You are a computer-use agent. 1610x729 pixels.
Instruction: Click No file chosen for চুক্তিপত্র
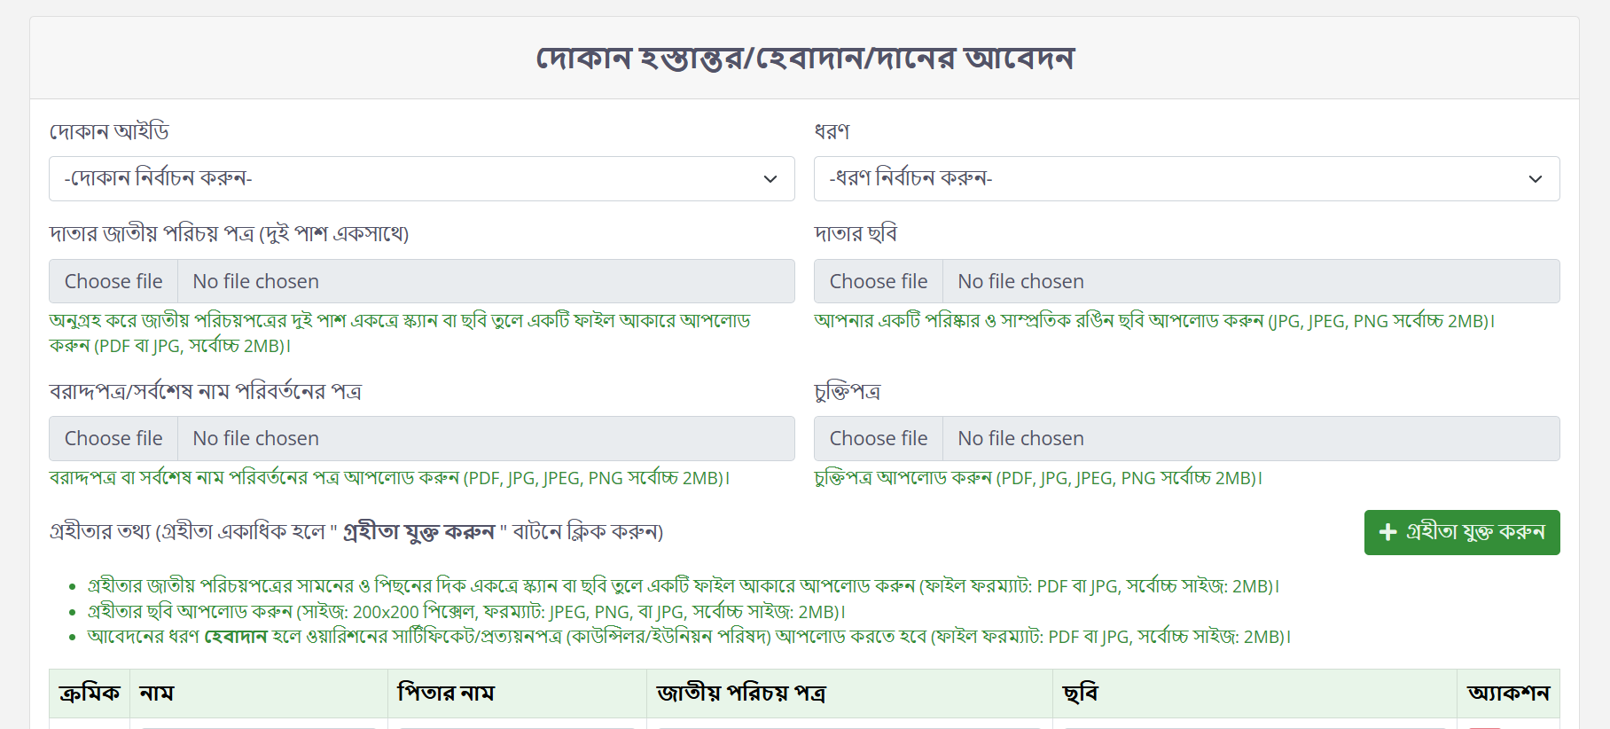[1020, 438]
